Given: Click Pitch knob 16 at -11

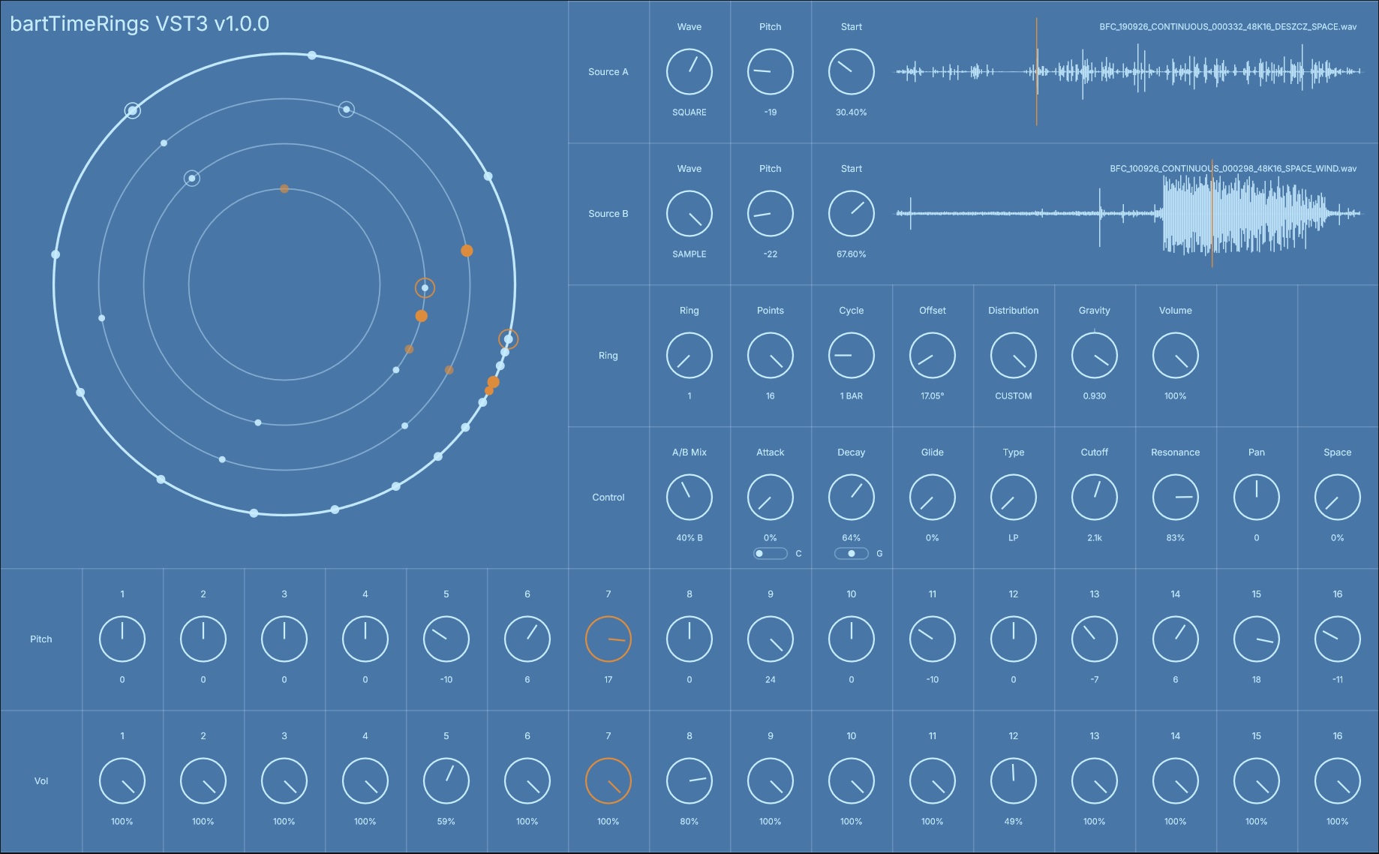Looking at the screenshot, I should tap(1337, 639).
